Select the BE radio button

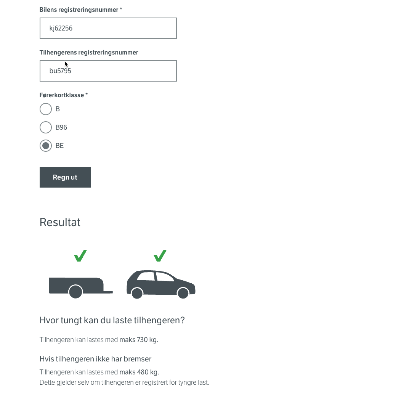[x=46, y=146]
